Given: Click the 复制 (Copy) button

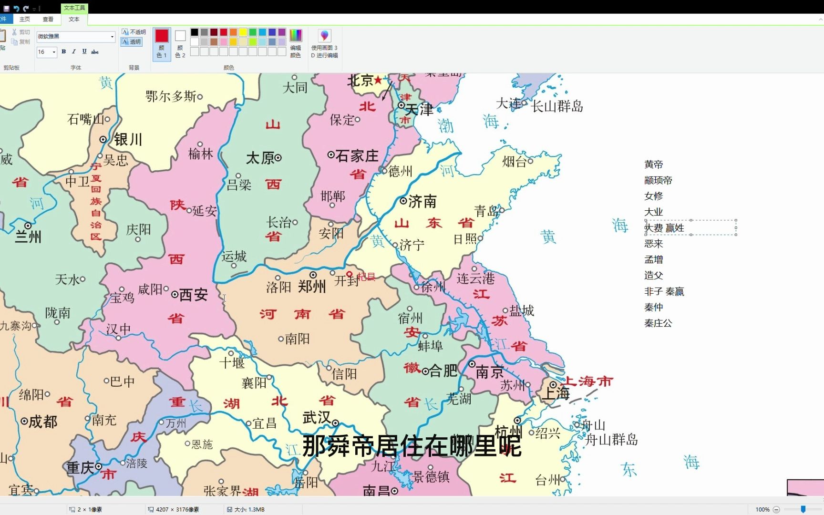Looking at the screenshot, I should point(21,41).
